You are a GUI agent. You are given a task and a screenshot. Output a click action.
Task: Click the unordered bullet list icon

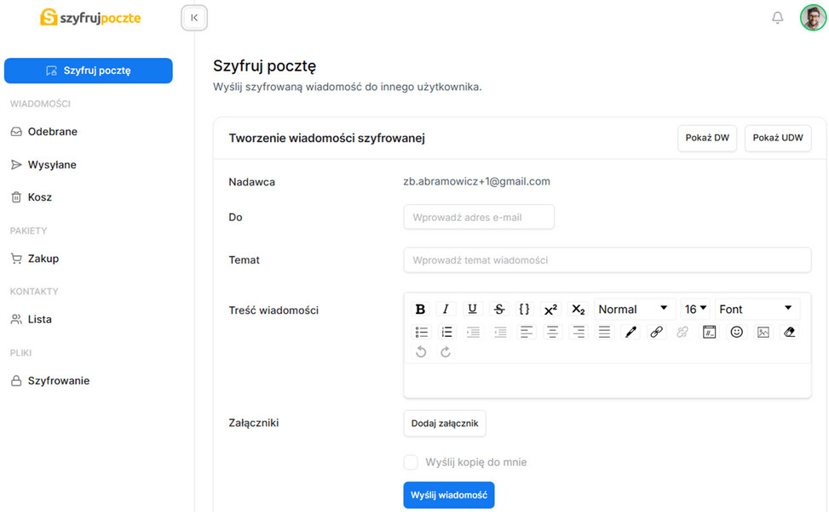pyautogui.click(x=421, y=333)
